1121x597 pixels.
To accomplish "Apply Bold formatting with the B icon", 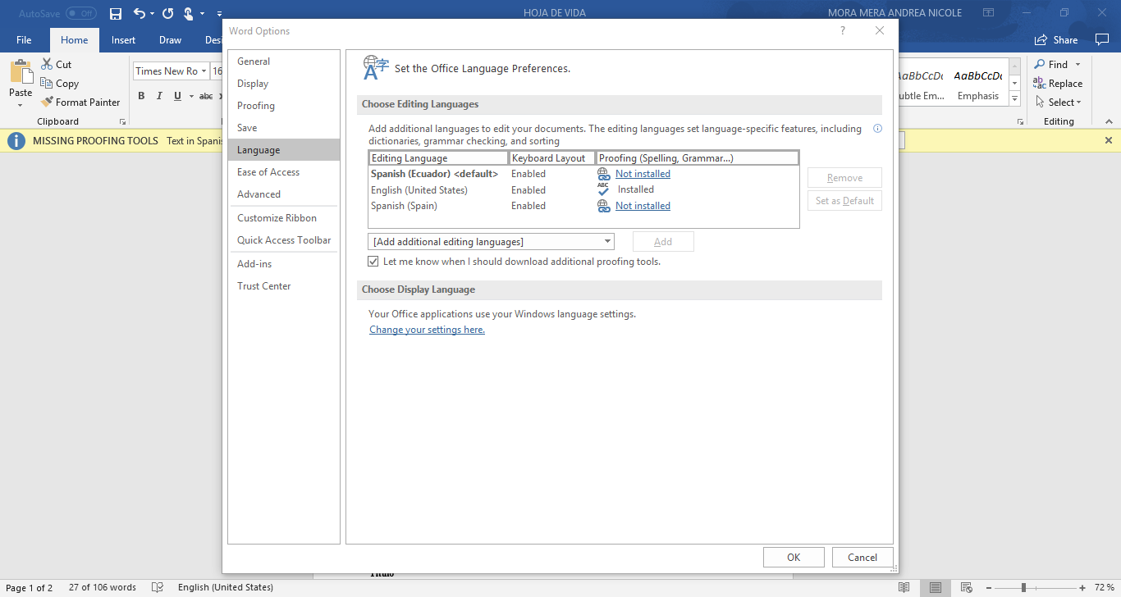I will point(141,96).
